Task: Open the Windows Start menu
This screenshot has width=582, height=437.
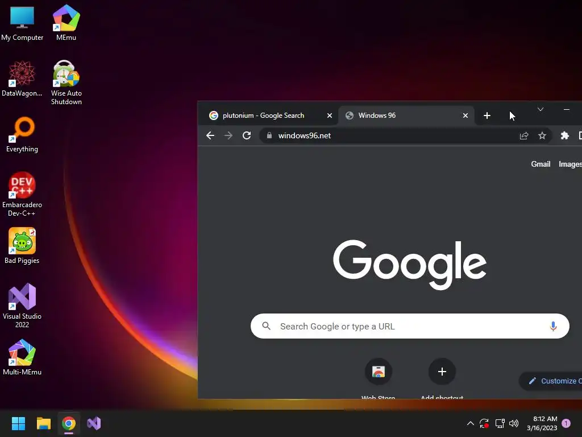Action: coord(18,423)
